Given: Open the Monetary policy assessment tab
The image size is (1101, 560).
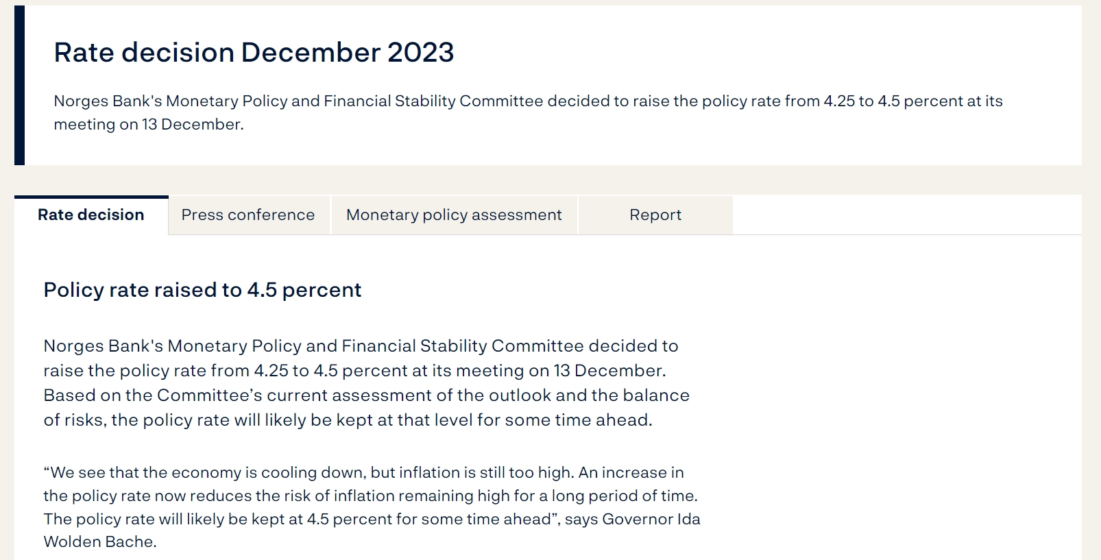Looking at the screenshot, I should pos(454,215).
